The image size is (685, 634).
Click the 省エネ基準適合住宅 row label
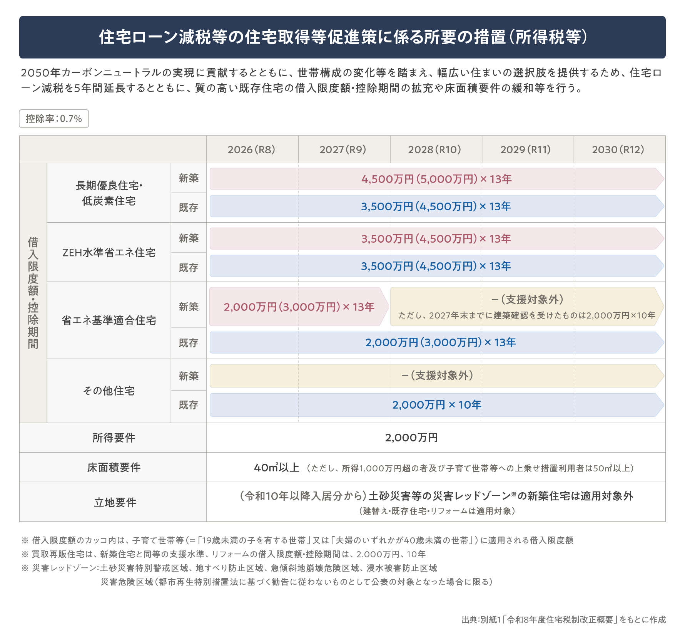(109, 320)
